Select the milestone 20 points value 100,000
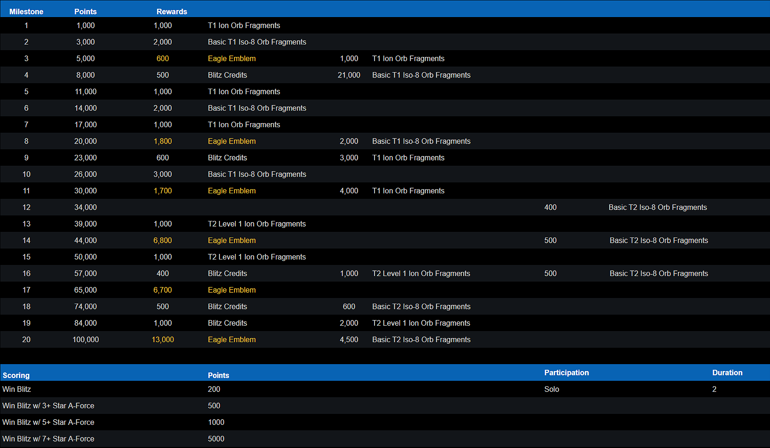The height and width of the screenshot is (448, 770). click(85, 340)
